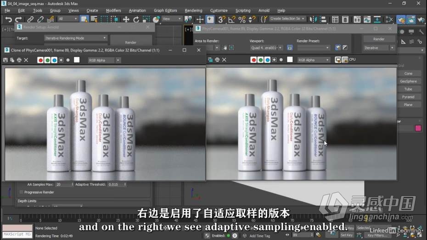The width and height of the screenshot is (427, 240).
Task: Enable the Progressive Render checkbox
Action: 21,192
